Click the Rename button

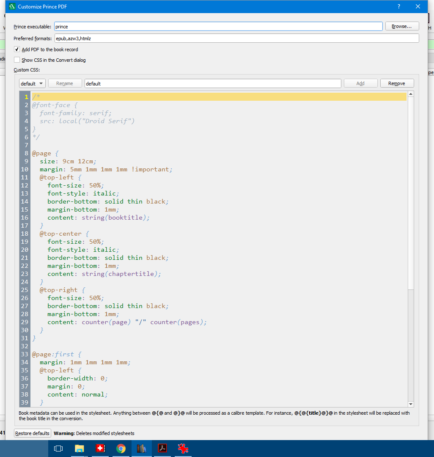coord(65,83)
